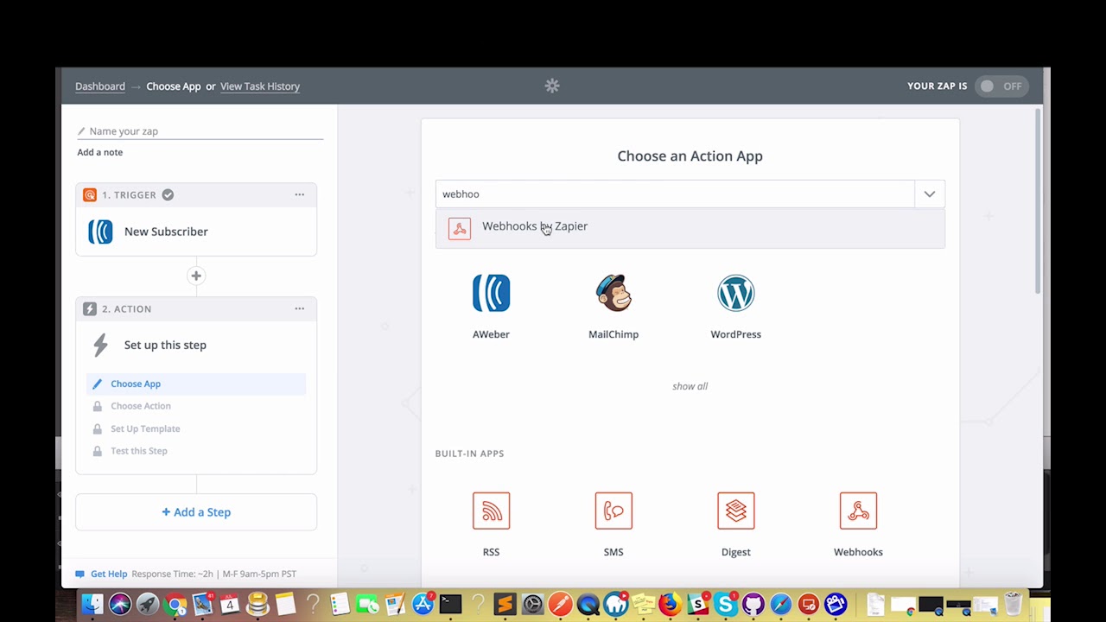Select the RSS built-in app
Viewport: 1106px width, 622px height.
click(x=491, y=511)
